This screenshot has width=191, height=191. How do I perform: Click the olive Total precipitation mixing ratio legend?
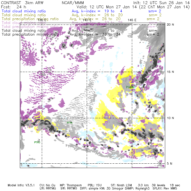pyautogui.click(x=30, y=19)
